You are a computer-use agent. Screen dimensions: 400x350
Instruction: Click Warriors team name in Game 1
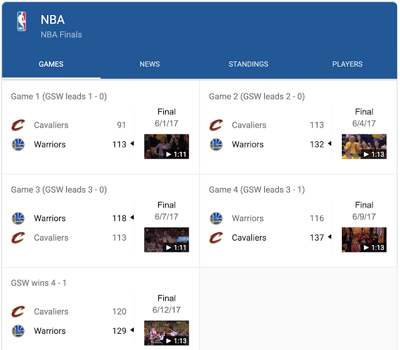tap(50, 144)
